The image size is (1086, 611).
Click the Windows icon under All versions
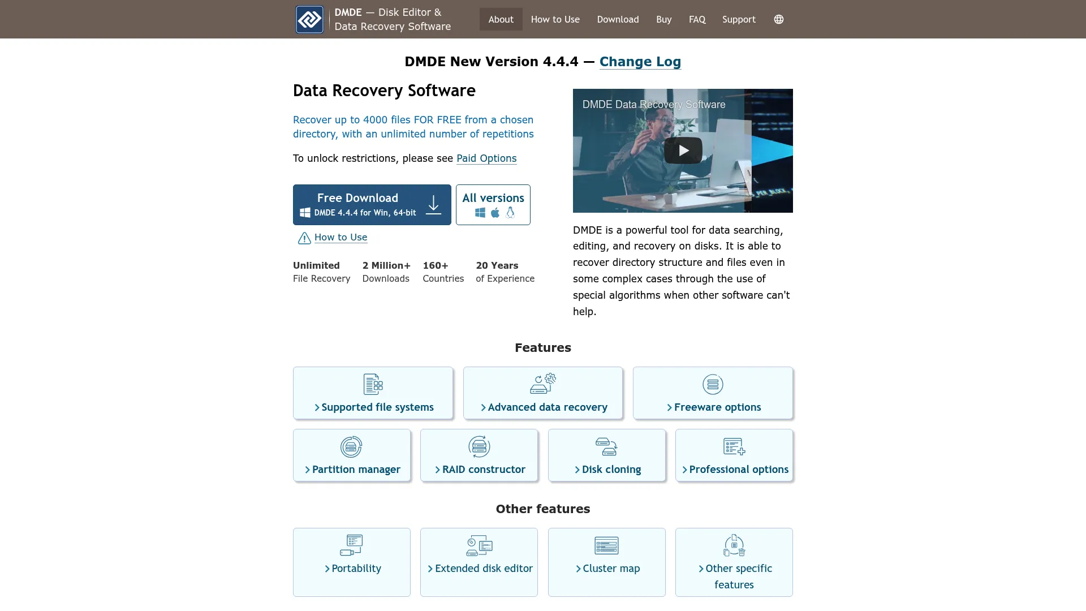pos(480,213)
